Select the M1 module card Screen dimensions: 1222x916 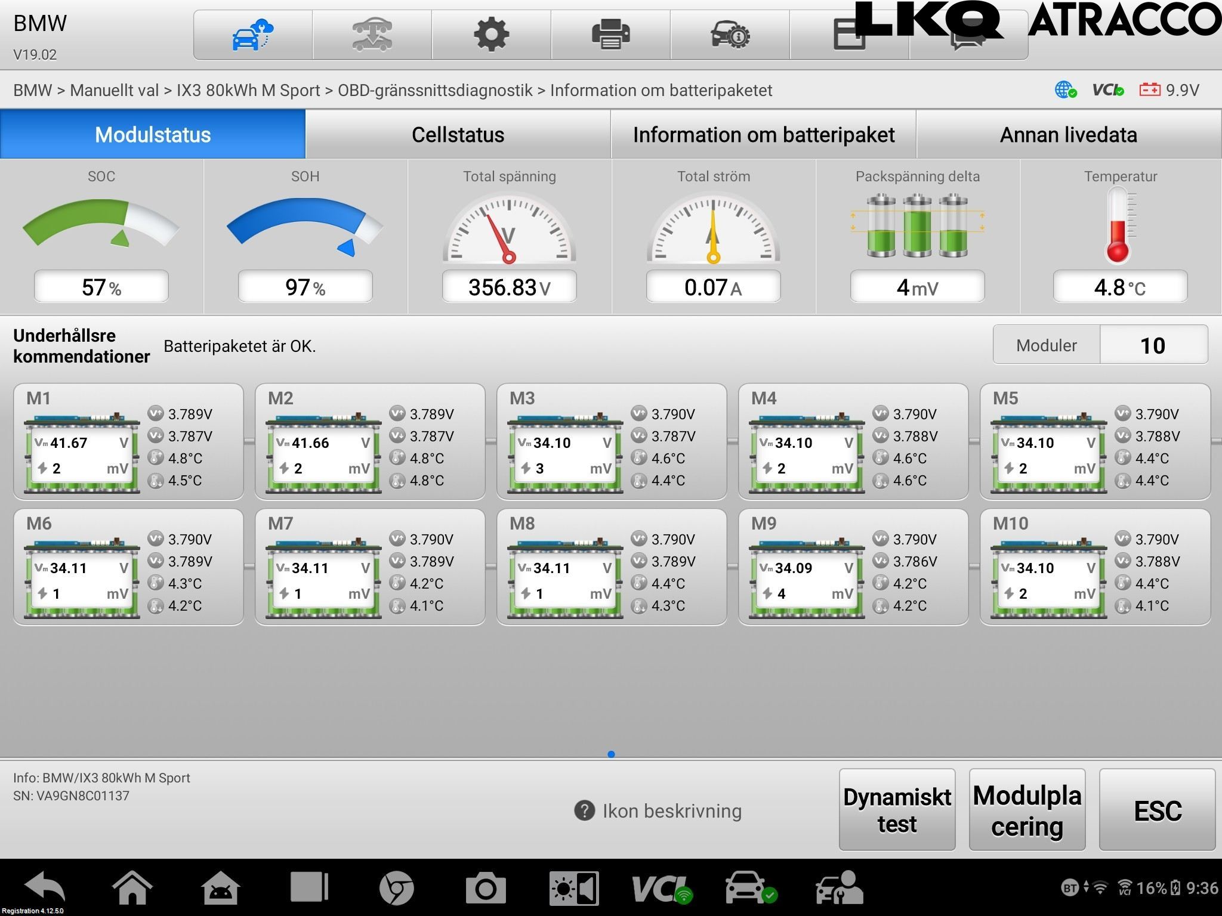(x=128, y=442)
